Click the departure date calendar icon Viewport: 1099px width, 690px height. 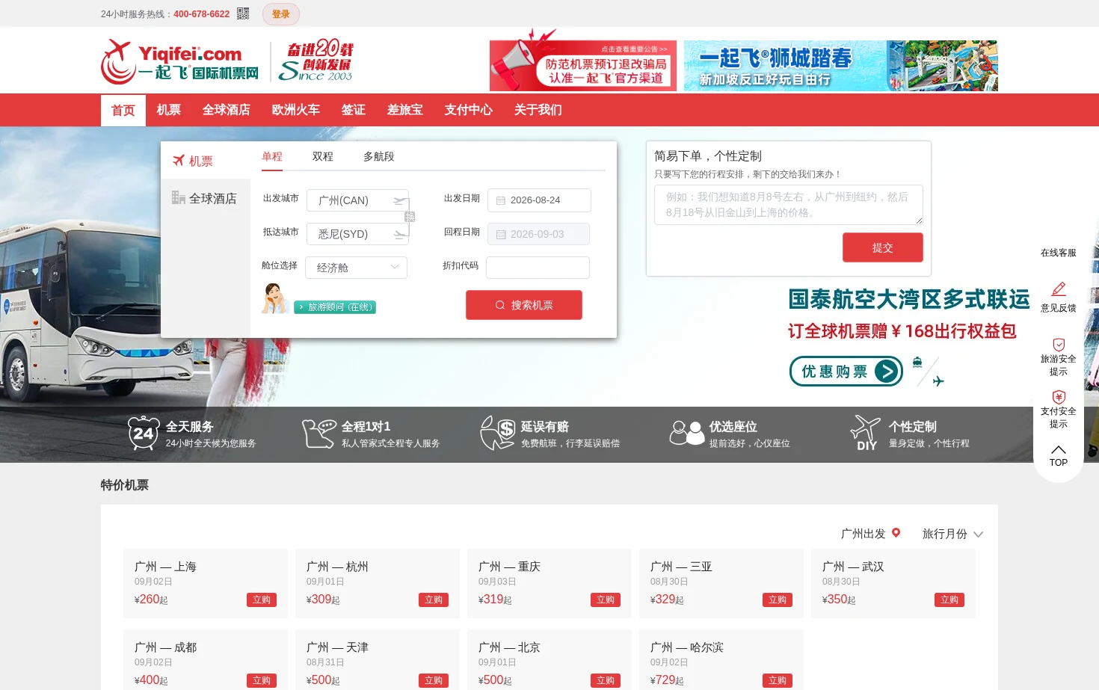(501, 200)
